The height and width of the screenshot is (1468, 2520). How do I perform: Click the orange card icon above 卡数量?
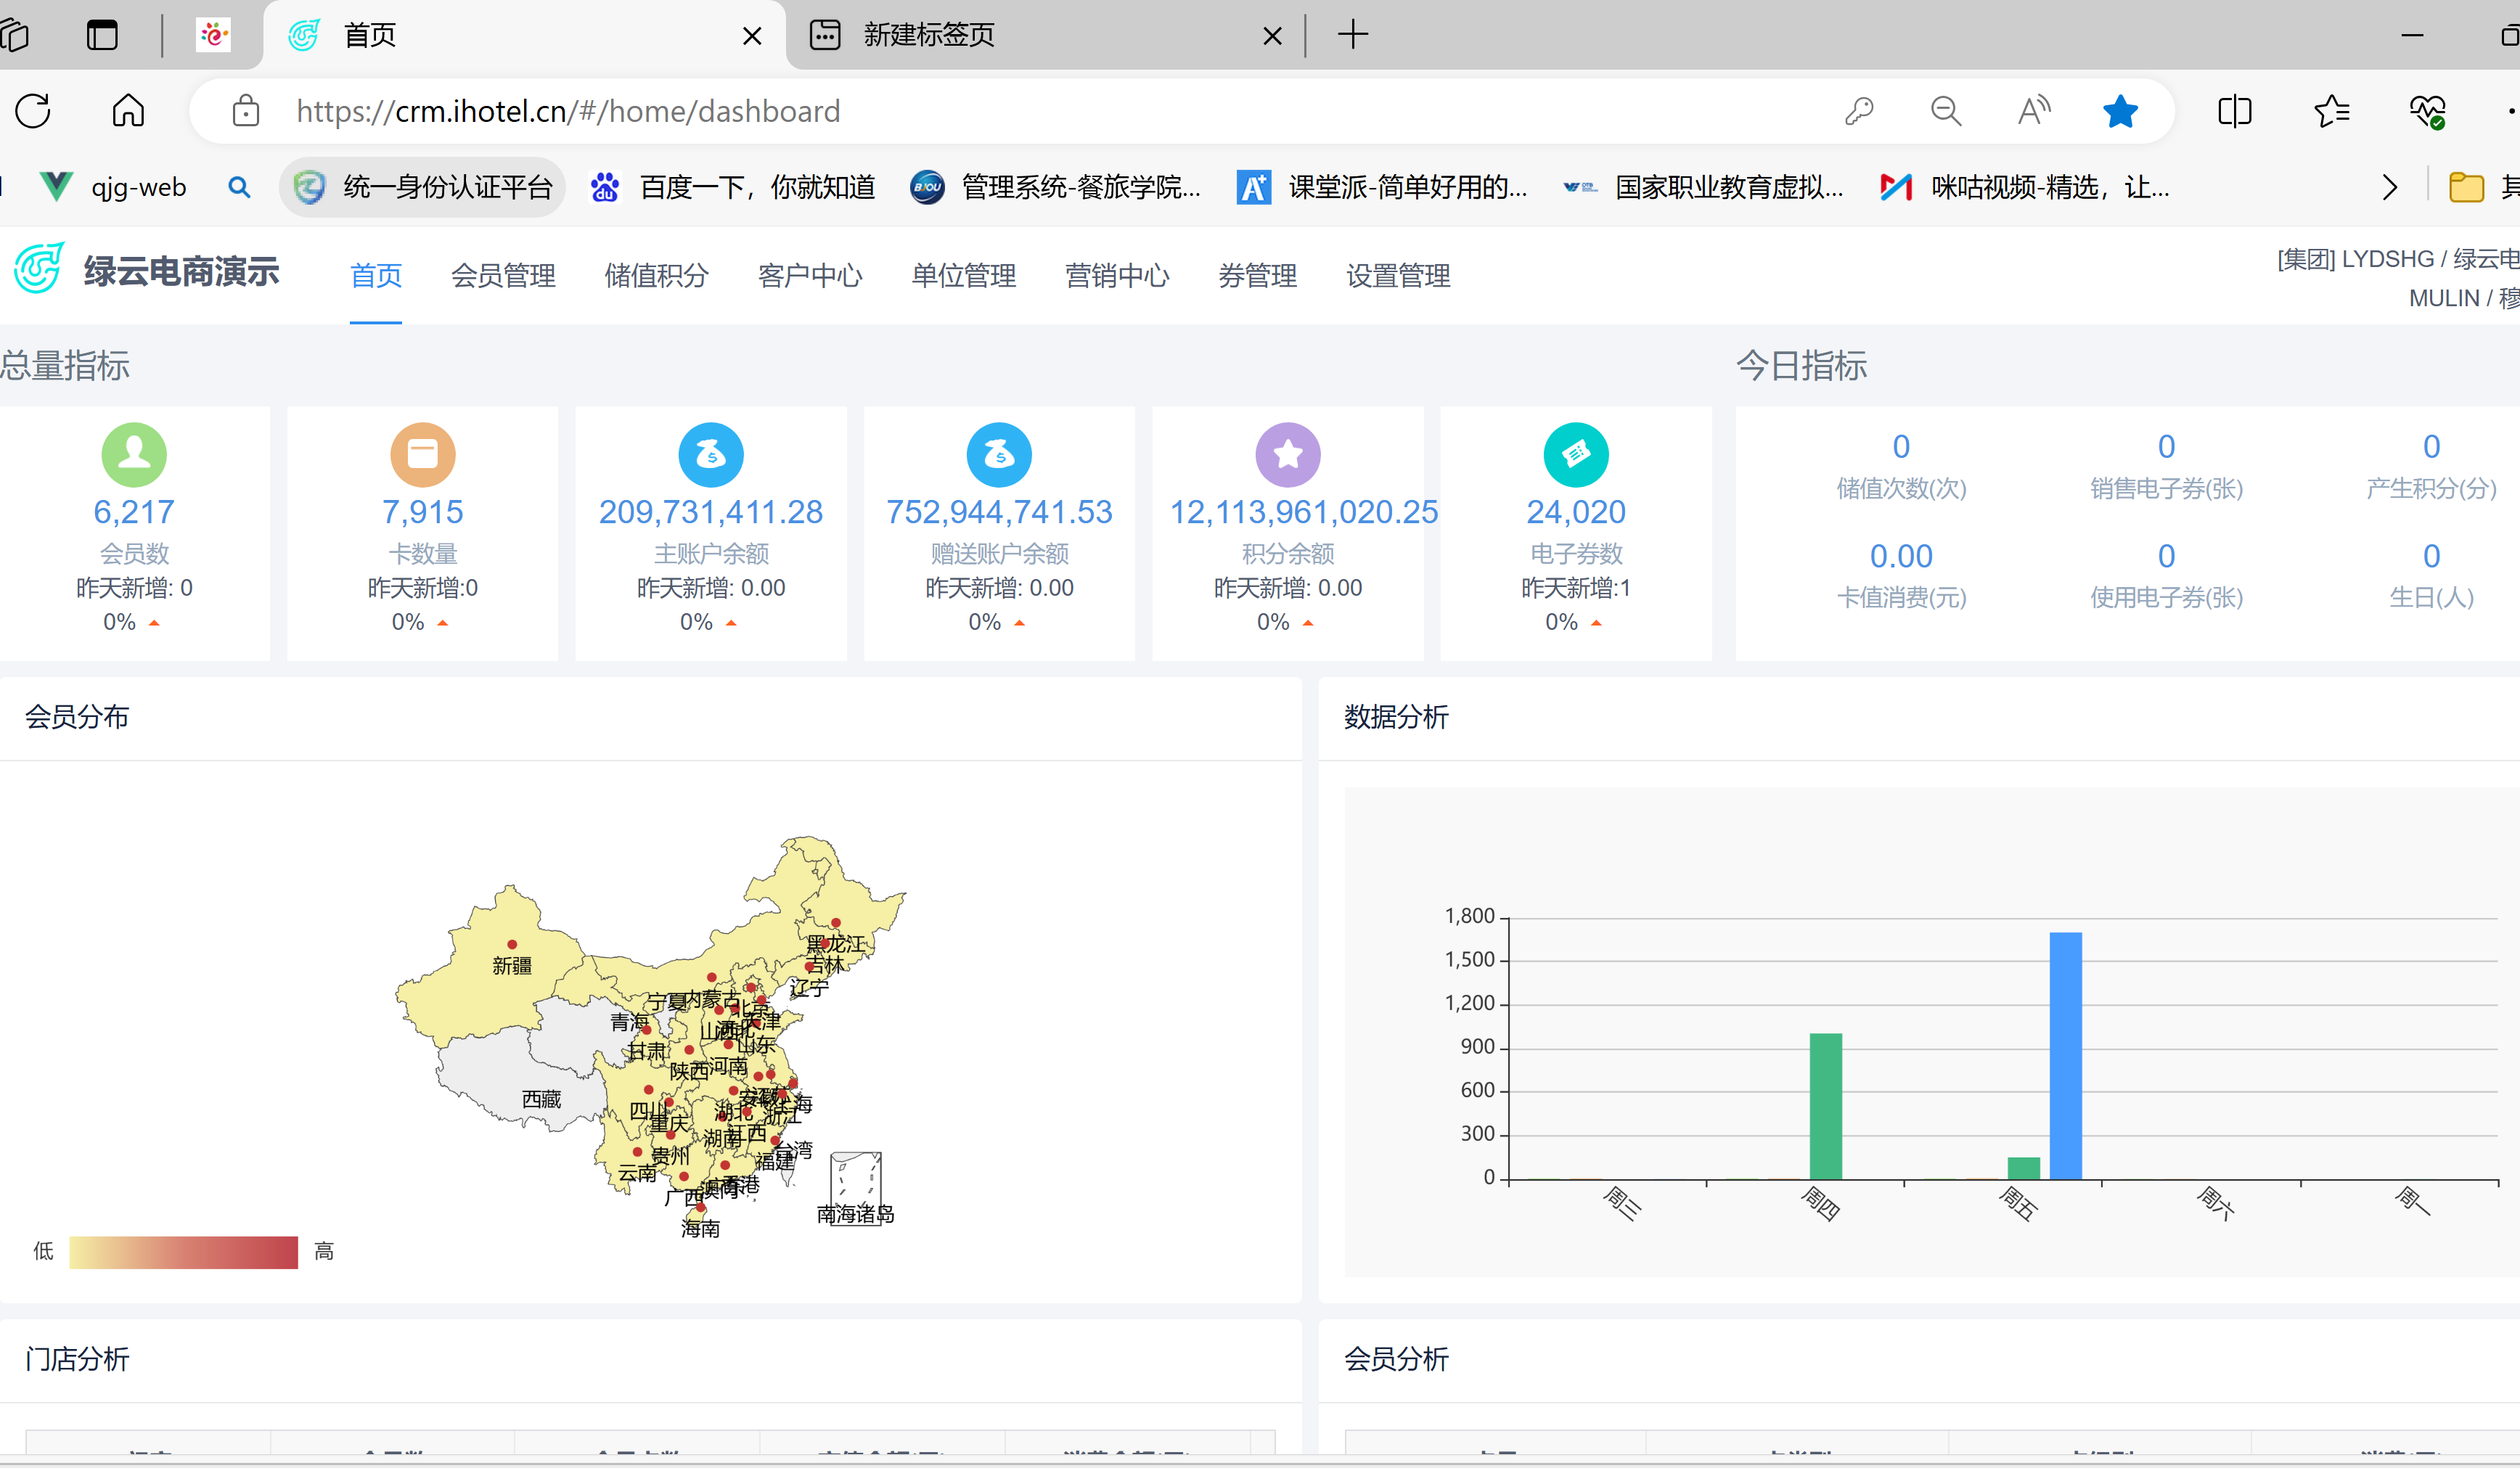(x=422, y=454)
